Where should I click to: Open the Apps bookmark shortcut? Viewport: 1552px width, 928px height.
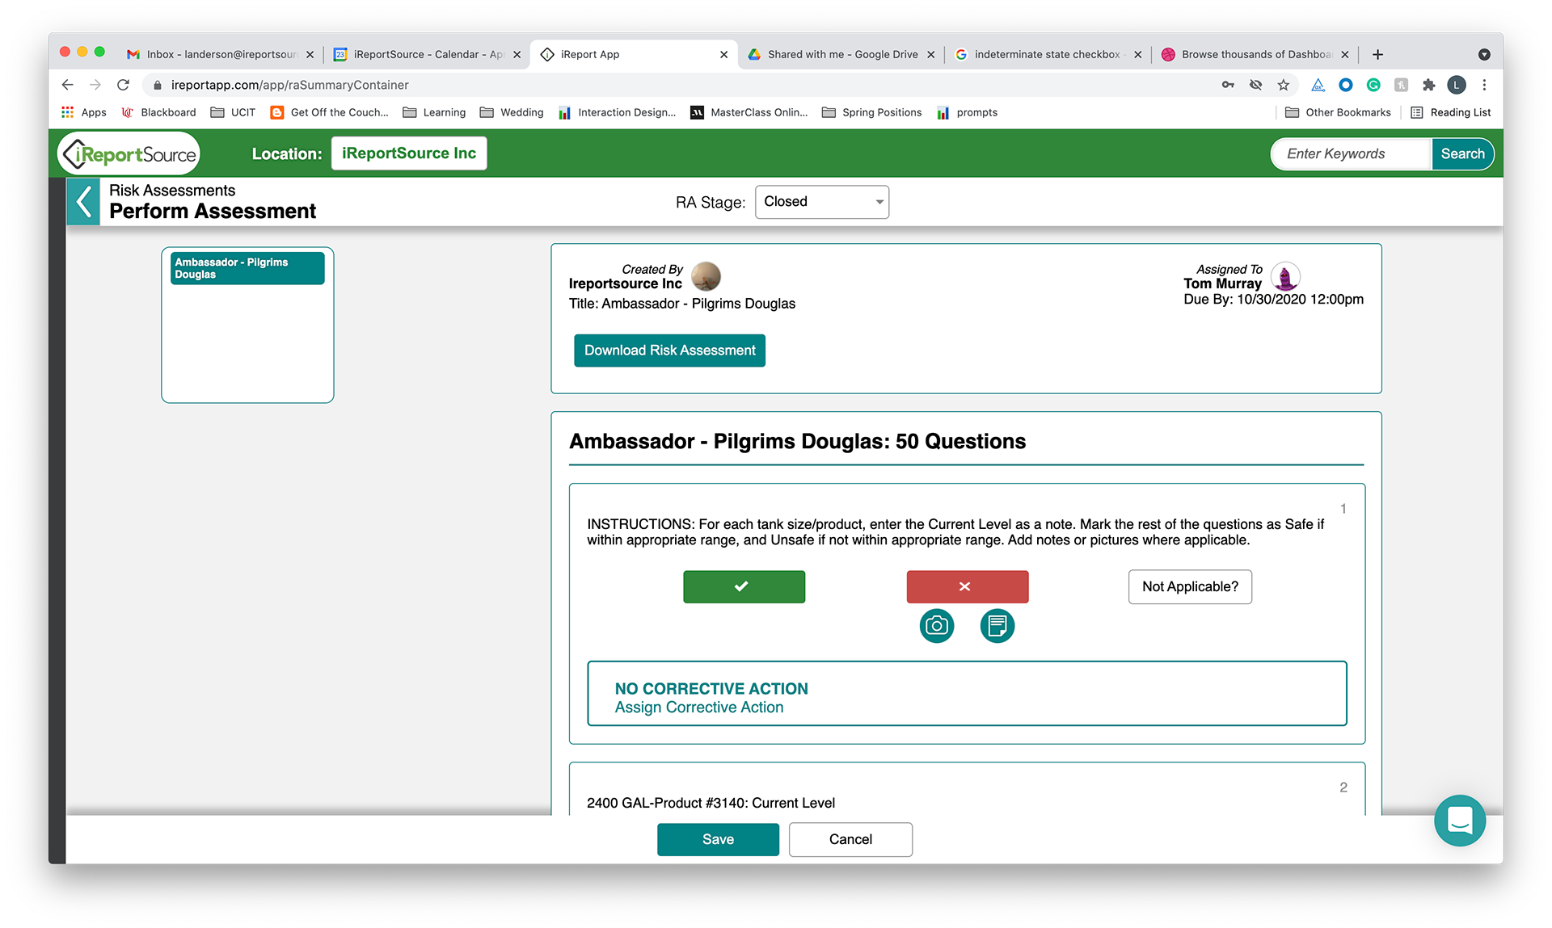pos(84,112)
